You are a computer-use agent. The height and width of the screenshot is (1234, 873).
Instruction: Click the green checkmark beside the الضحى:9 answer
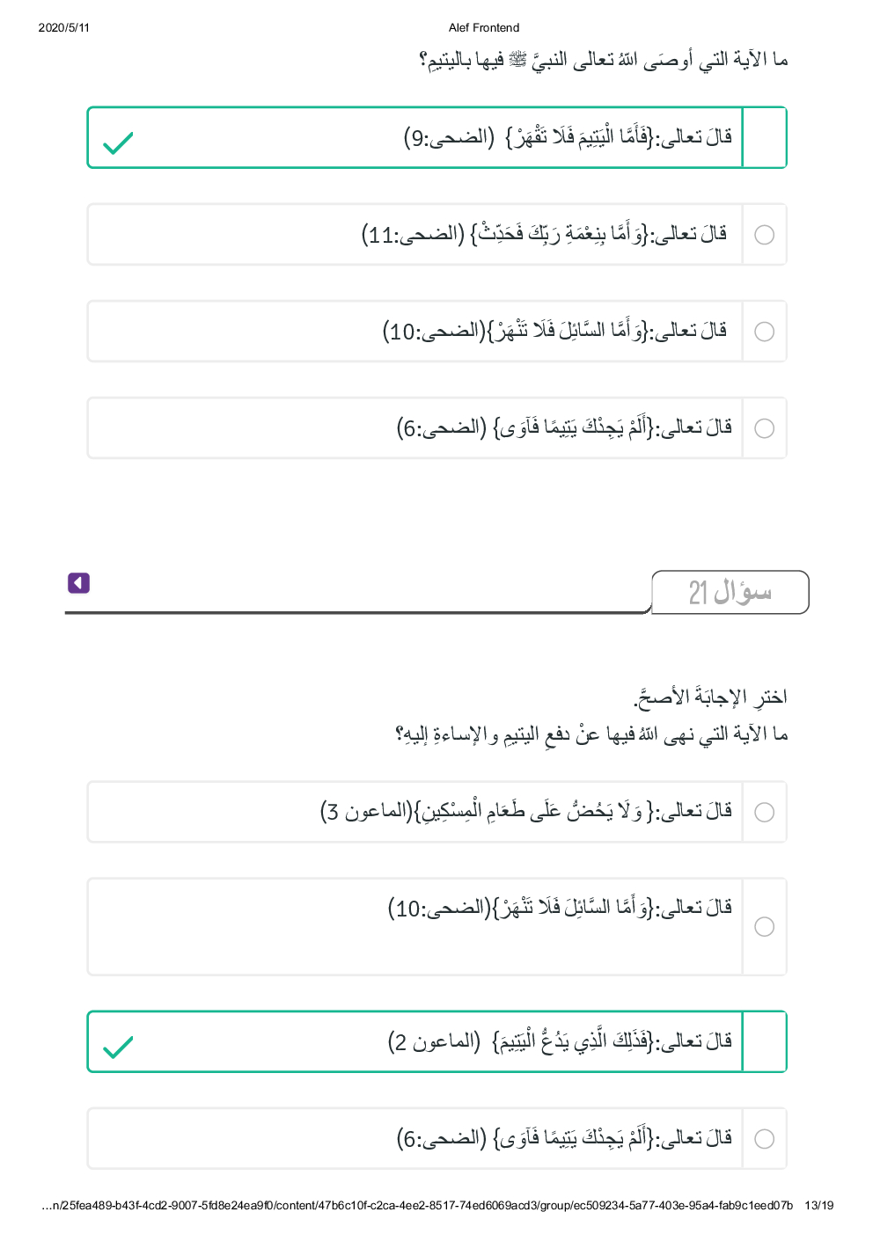click(x=118, y=142)
